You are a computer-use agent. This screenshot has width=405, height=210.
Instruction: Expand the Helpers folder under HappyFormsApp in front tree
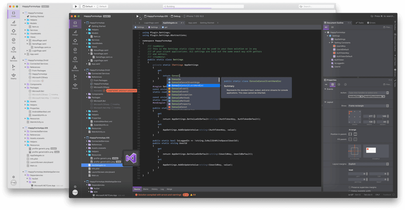click(87, 30)
